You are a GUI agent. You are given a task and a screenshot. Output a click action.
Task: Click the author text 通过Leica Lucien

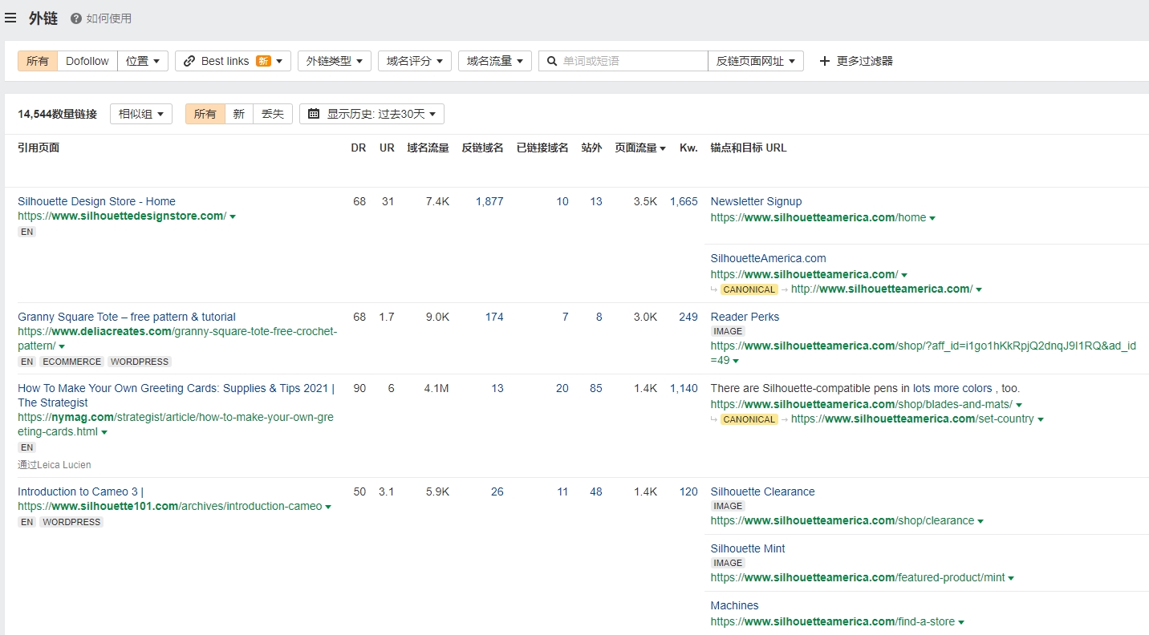tap(55, 464)
